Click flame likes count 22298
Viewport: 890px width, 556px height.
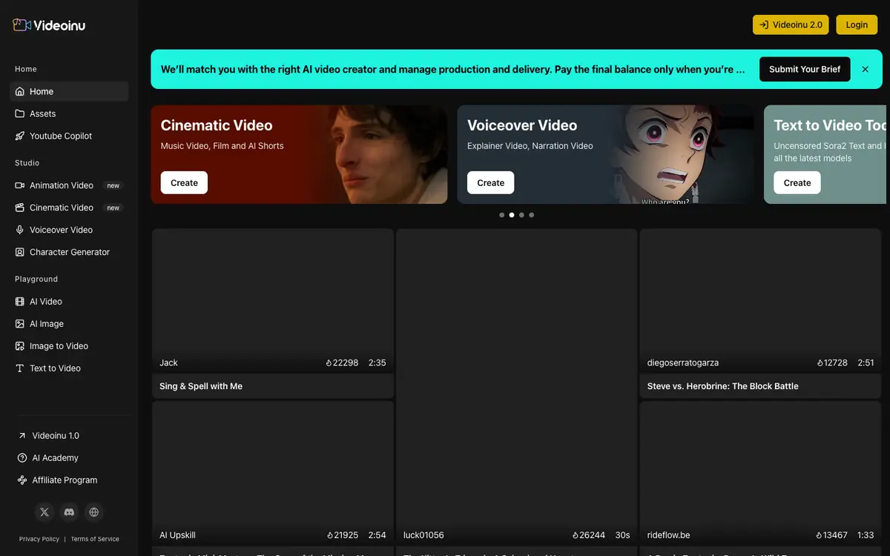coord(342,363)
